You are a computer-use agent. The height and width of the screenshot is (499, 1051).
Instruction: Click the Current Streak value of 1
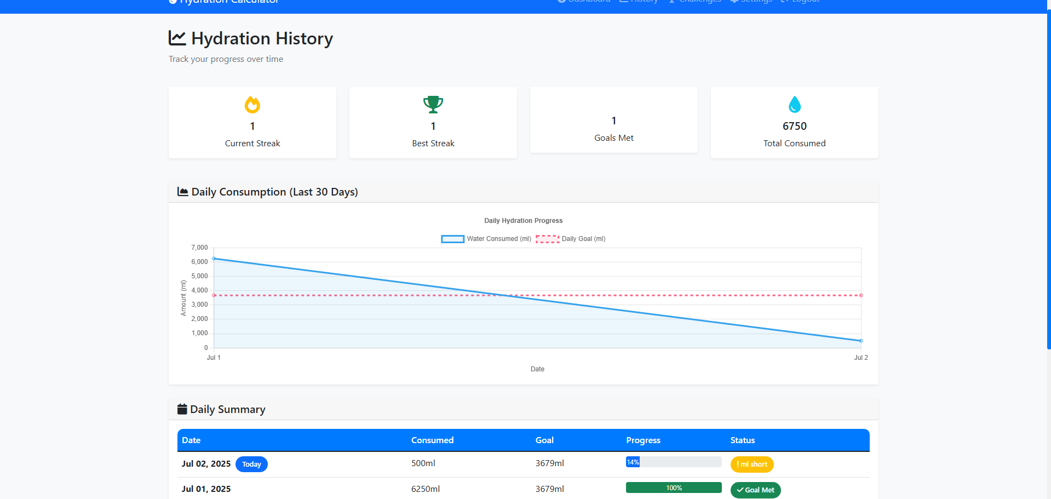click(252, 126)
